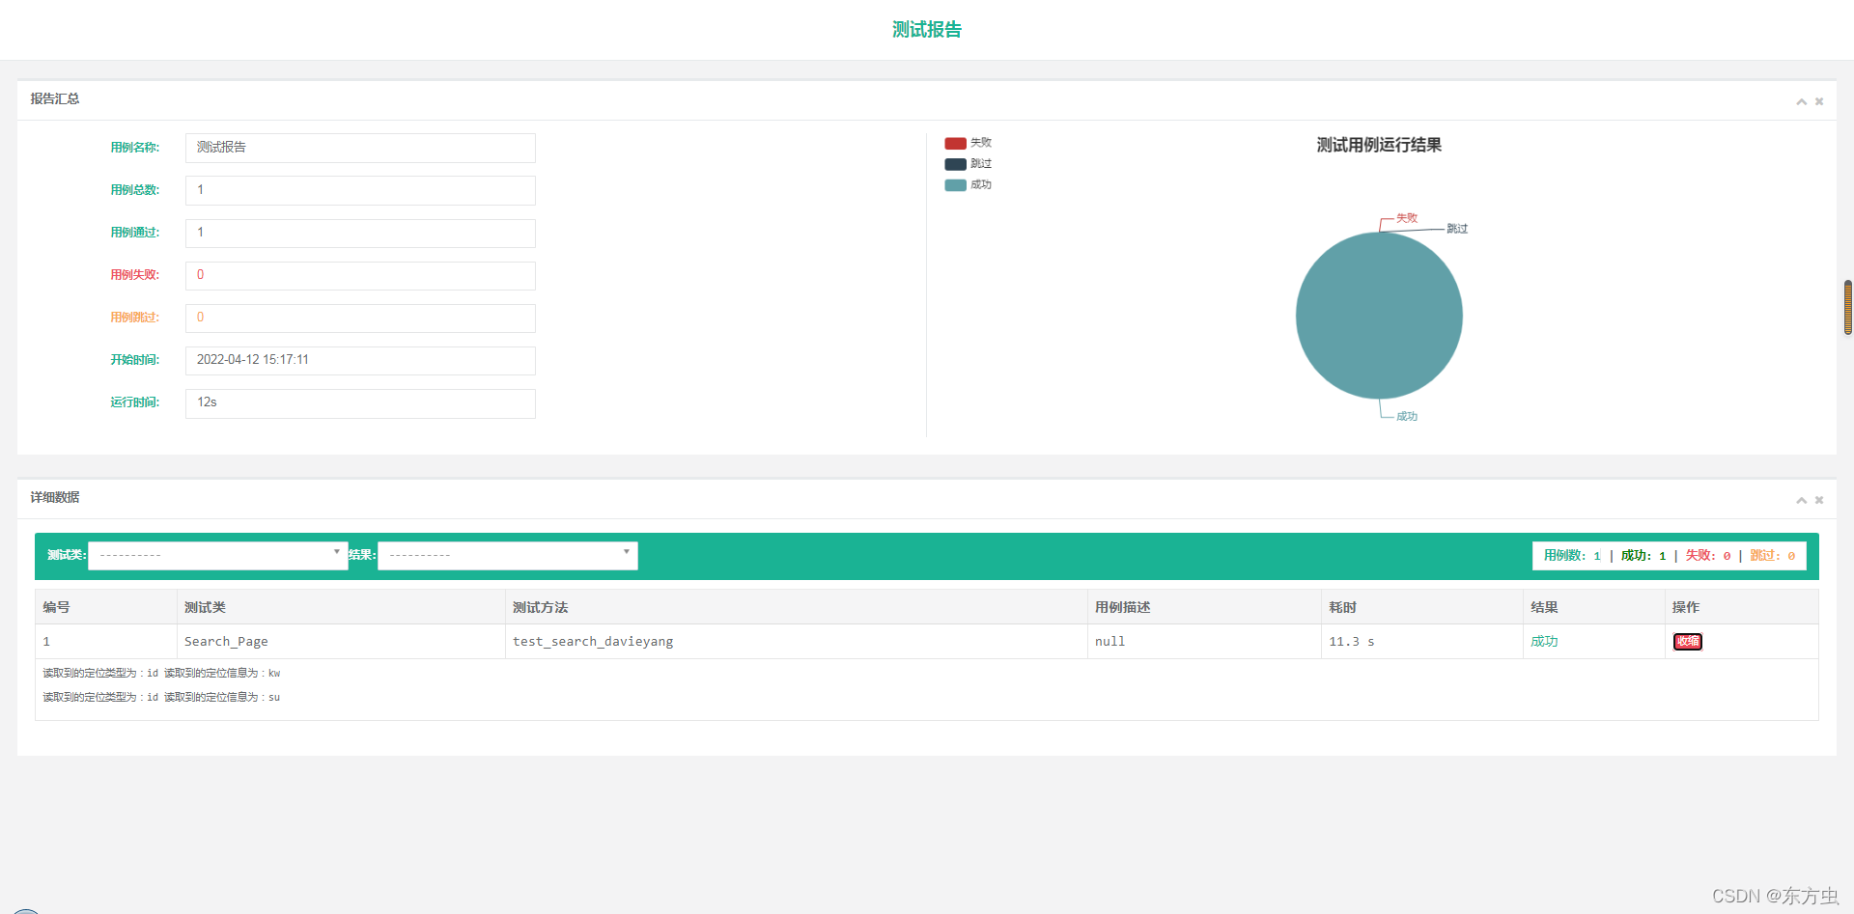The image size is (1854, 914).
Task: Click the 成功: 1 summary text
Action: (1643, 556)
